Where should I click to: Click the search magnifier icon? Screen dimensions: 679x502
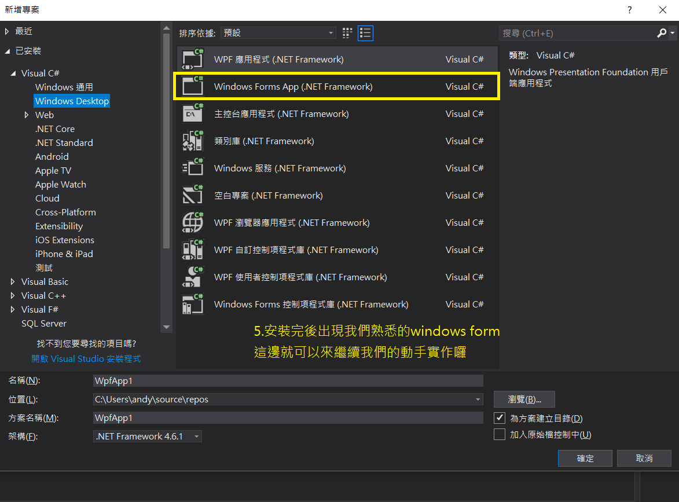click(662, 33)
